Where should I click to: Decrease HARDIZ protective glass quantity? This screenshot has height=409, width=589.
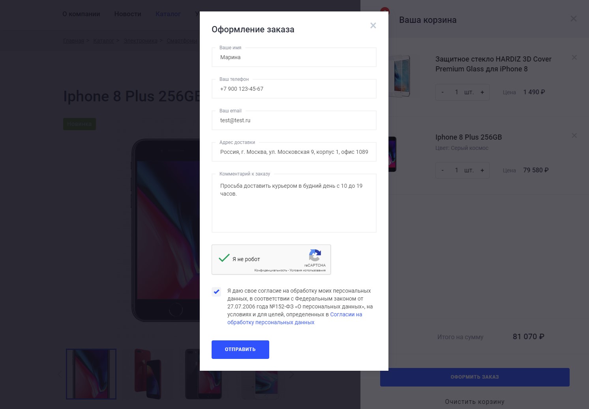coord(443,92)
